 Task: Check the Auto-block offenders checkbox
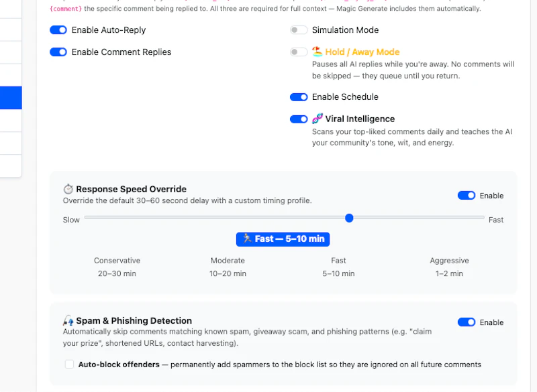point(70,364)
